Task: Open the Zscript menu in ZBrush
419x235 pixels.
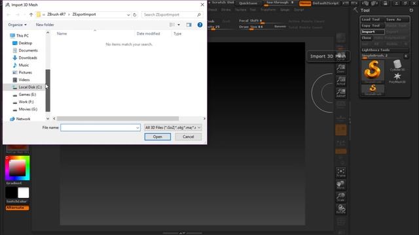Action: point(299,10)
